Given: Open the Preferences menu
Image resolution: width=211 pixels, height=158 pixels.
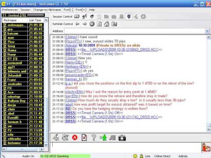Looking at the screenshot, I should pos(10,10).
